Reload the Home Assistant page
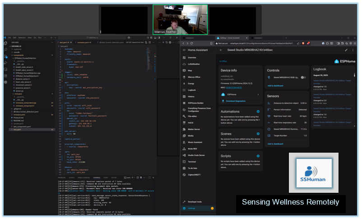 click(x=192, y=43)
